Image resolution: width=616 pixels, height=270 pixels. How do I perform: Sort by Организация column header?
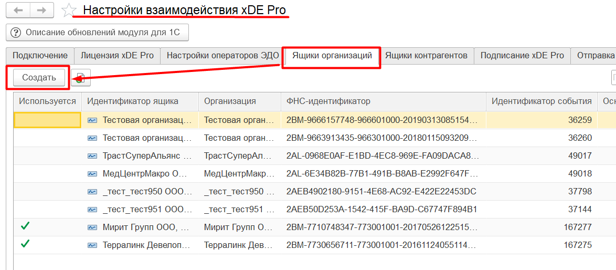coord(240,101)
